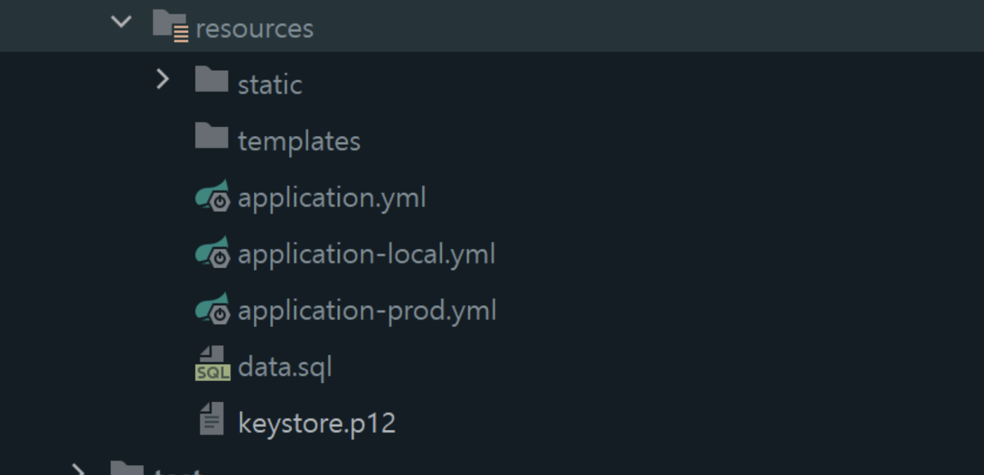Screen dimensions: 984x475
Task: Select the data.sql file name
Action: click(285, 367)
